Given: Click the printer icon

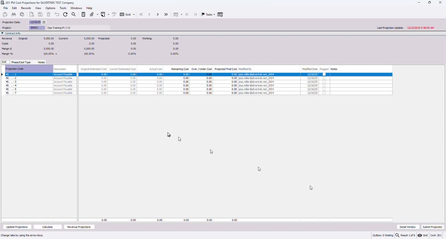Looking at the screenshot, I should point(103,15).
